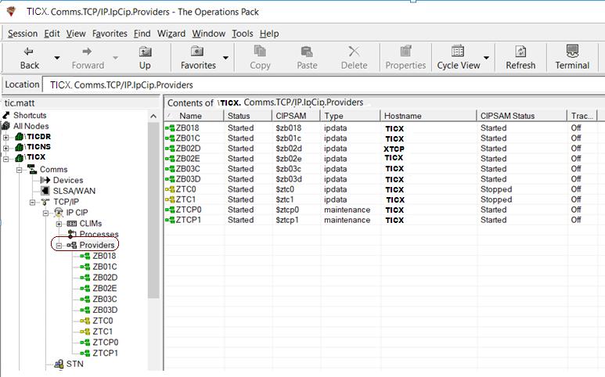Click the Up folder toolbar icon

click(145, 52)
